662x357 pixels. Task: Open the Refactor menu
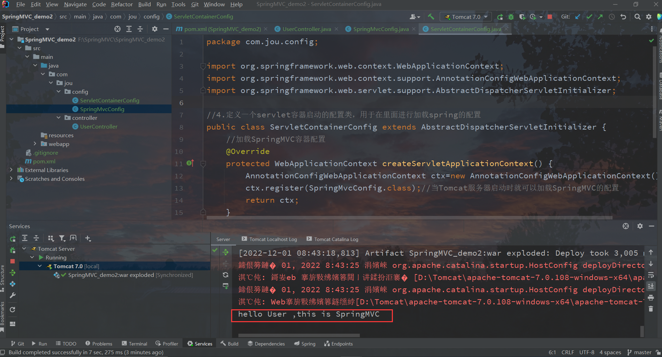point(122,4)
